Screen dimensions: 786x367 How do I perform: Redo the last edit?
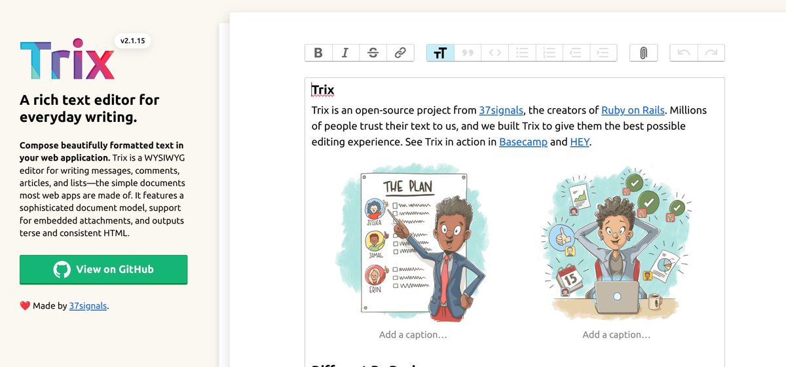click(711, 53)
